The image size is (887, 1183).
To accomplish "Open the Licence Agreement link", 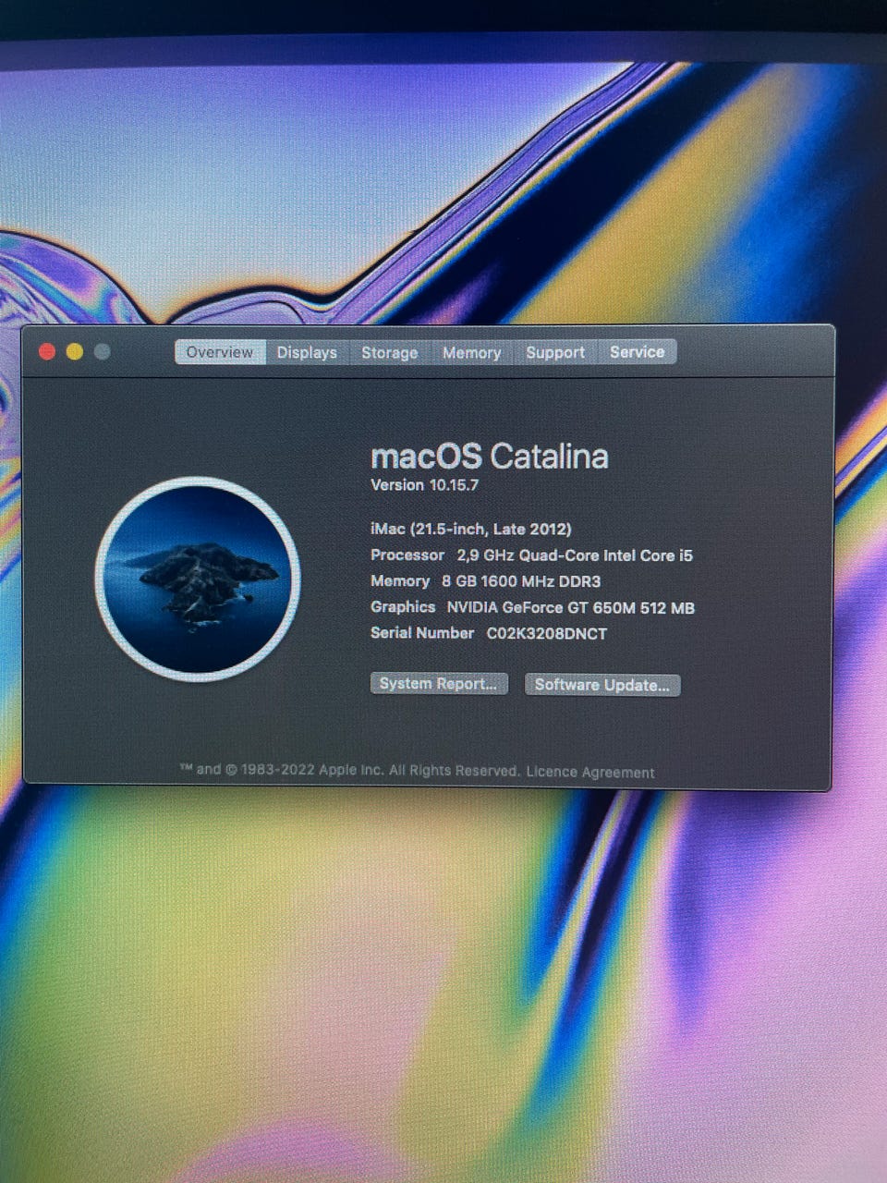I will pyautogui.click(x=590, y=773).
